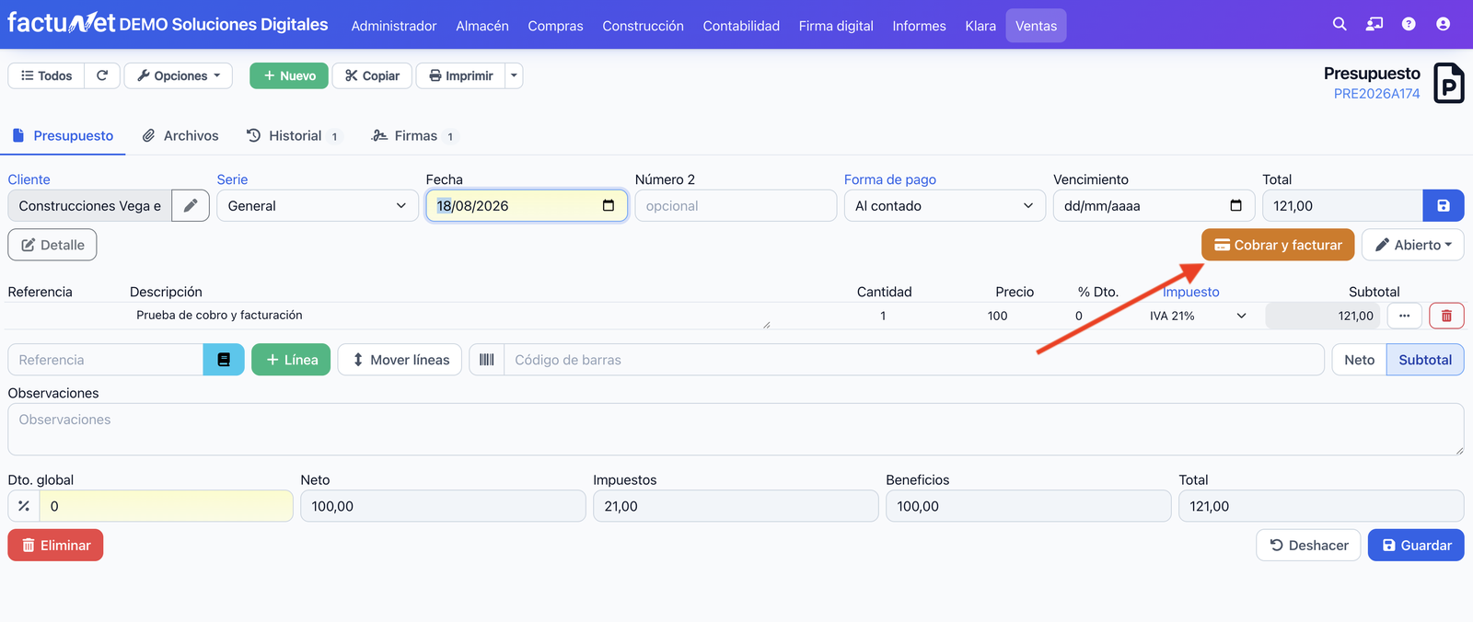Open the Vencimiento calendar picker icon
The height and width of the screenshot is (622, 1473).
point(1235,205)
